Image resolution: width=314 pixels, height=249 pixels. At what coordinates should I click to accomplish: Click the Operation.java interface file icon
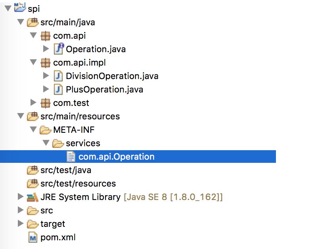(59, 49)
